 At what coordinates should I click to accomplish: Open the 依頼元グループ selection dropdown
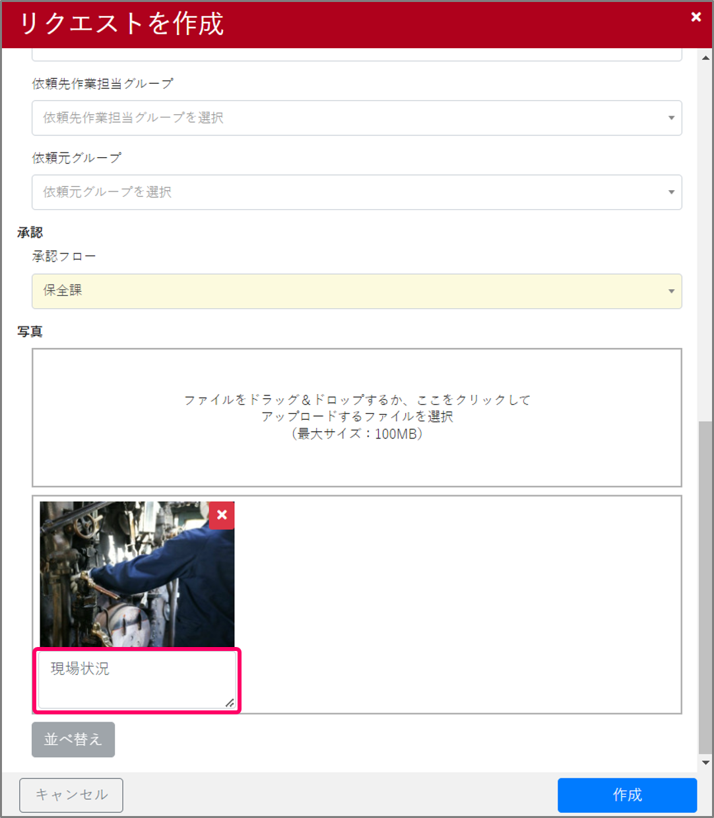(356, 192)
